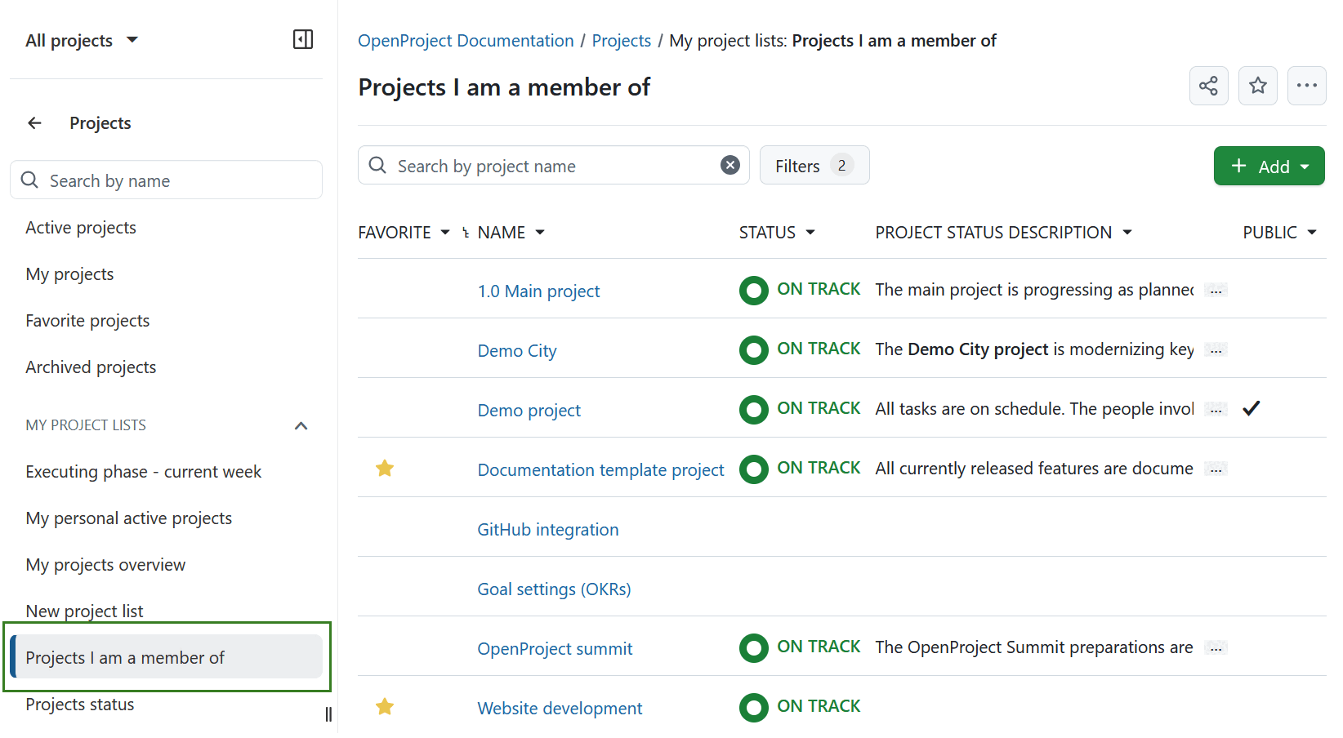Open the OpenProject summit project
Screen dimensions: 1343x738
tap(555, 648)
